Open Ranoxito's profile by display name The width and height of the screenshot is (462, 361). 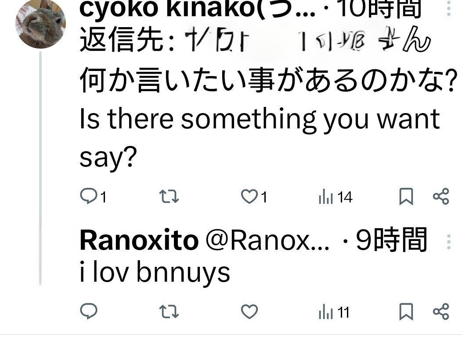pyautogui.click(x=138, y=241)
